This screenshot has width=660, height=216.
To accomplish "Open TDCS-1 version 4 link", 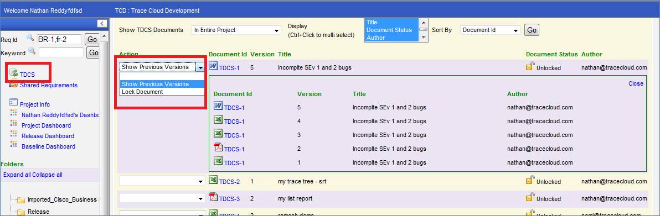I will [234, 122].
